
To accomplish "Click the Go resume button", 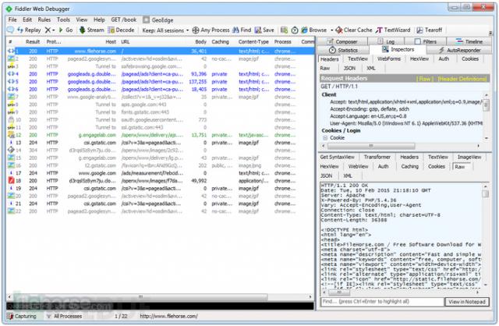I will (65, 30).
